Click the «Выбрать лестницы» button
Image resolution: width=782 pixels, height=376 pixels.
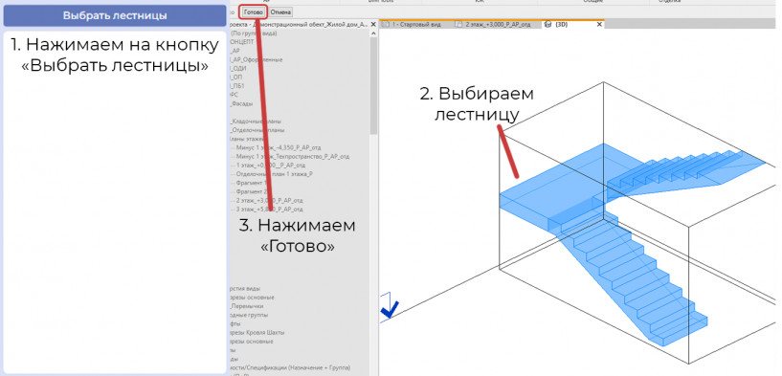pyautogui.click(x=115, y=15)
